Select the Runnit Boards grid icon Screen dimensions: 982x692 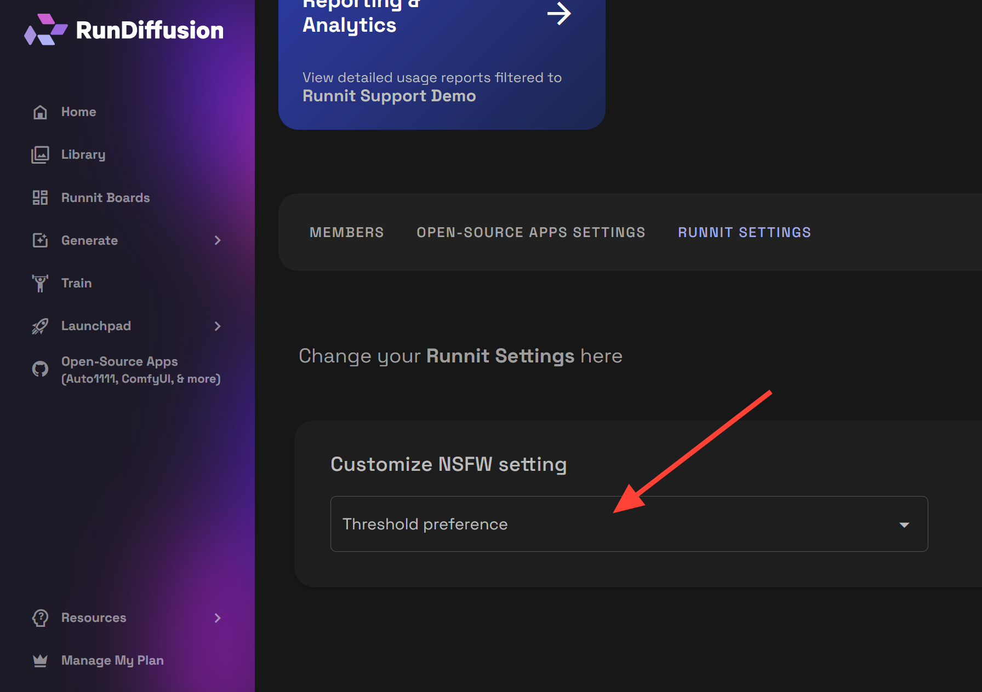40,197
